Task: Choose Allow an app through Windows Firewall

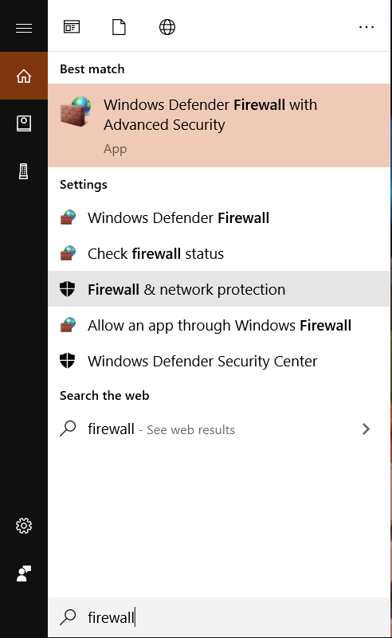Action: tap(219, 325)
